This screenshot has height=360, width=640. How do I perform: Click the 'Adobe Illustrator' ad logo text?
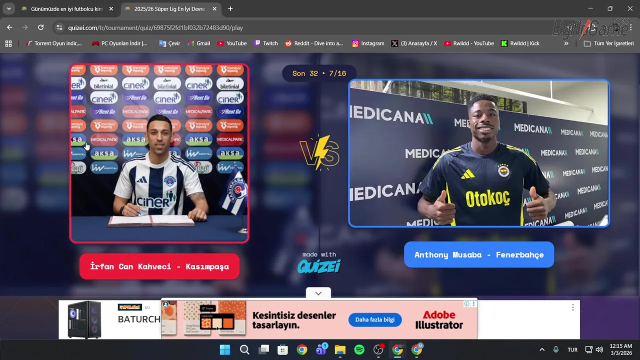439,320
